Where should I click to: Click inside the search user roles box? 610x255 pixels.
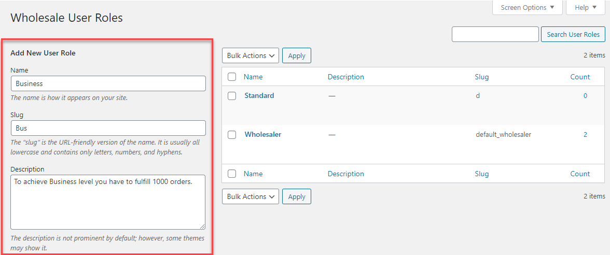coord(495,34)
